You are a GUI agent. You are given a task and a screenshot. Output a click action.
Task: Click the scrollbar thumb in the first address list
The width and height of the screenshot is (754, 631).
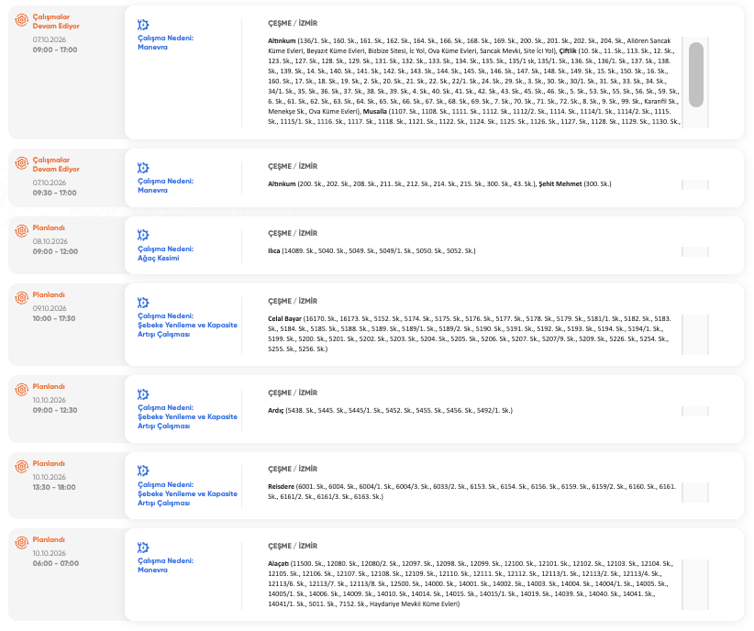tap(696, 74)
